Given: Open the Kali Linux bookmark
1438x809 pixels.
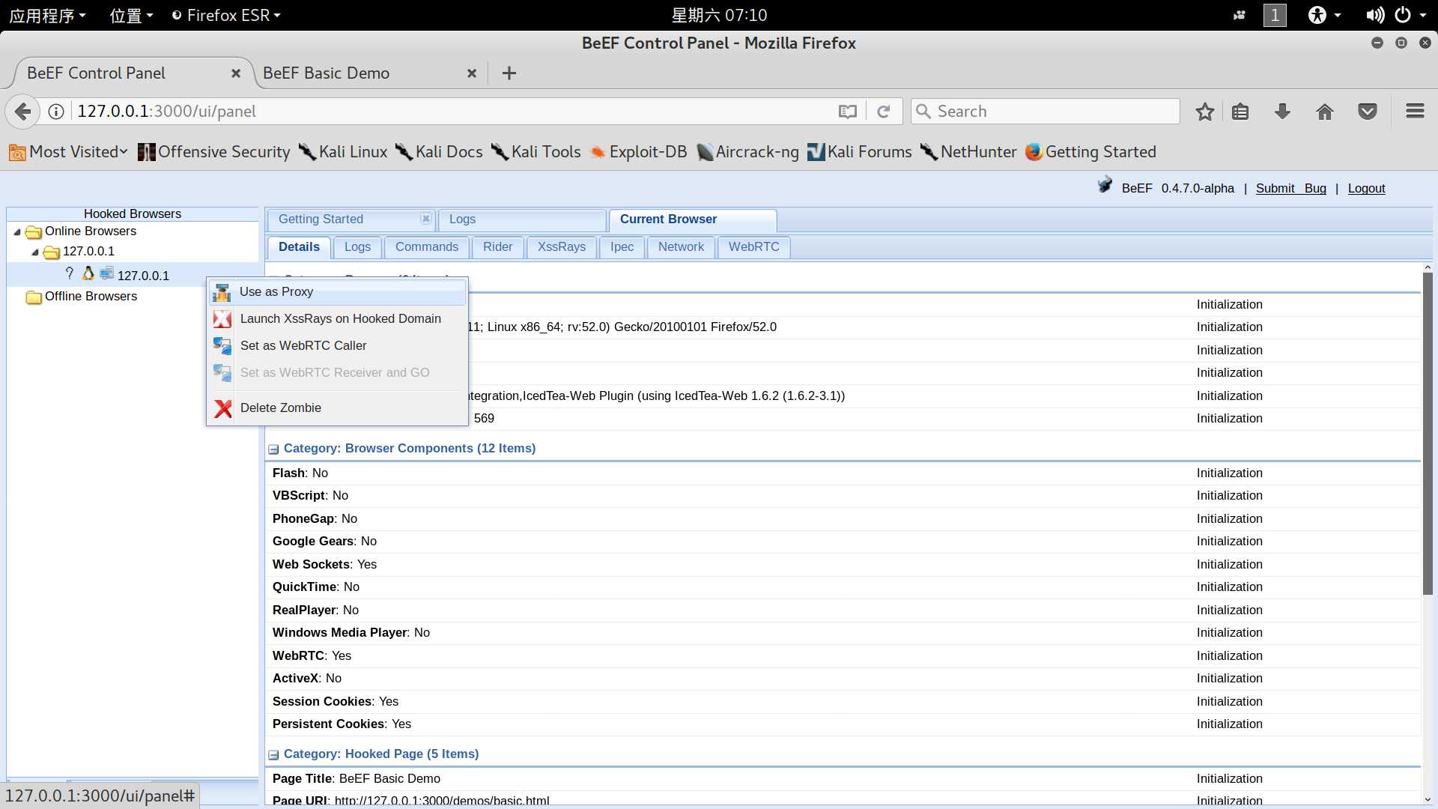Looking at the screenshot, I should (x=343, y=152).
